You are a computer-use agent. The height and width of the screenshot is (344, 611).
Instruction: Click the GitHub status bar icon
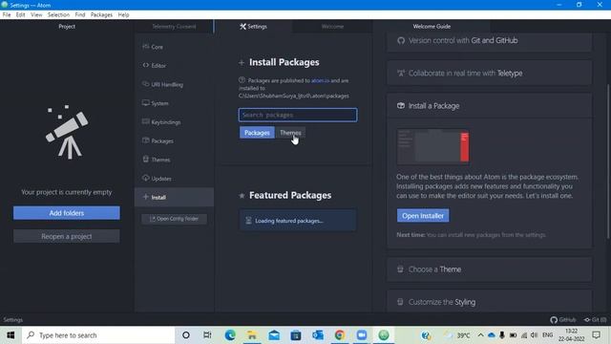coord(563,320)
